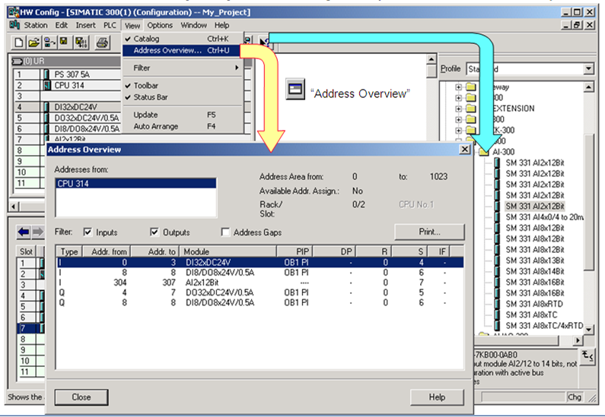Screen dimensions: 605x417
Task: Open the Profile dropdown in catalog
Action: pos(588,69)
